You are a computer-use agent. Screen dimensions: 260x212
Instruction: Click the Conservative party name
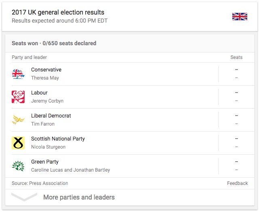click(46, 70)
